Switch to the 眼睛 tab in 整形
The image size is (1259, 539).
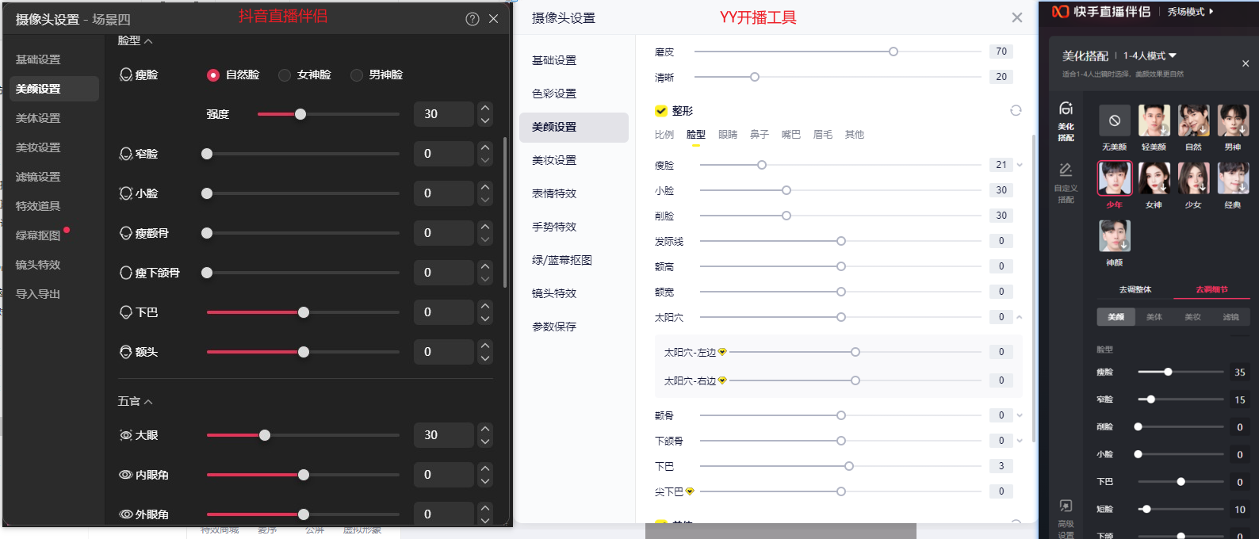pyautogui.click(x=727, y=135)
